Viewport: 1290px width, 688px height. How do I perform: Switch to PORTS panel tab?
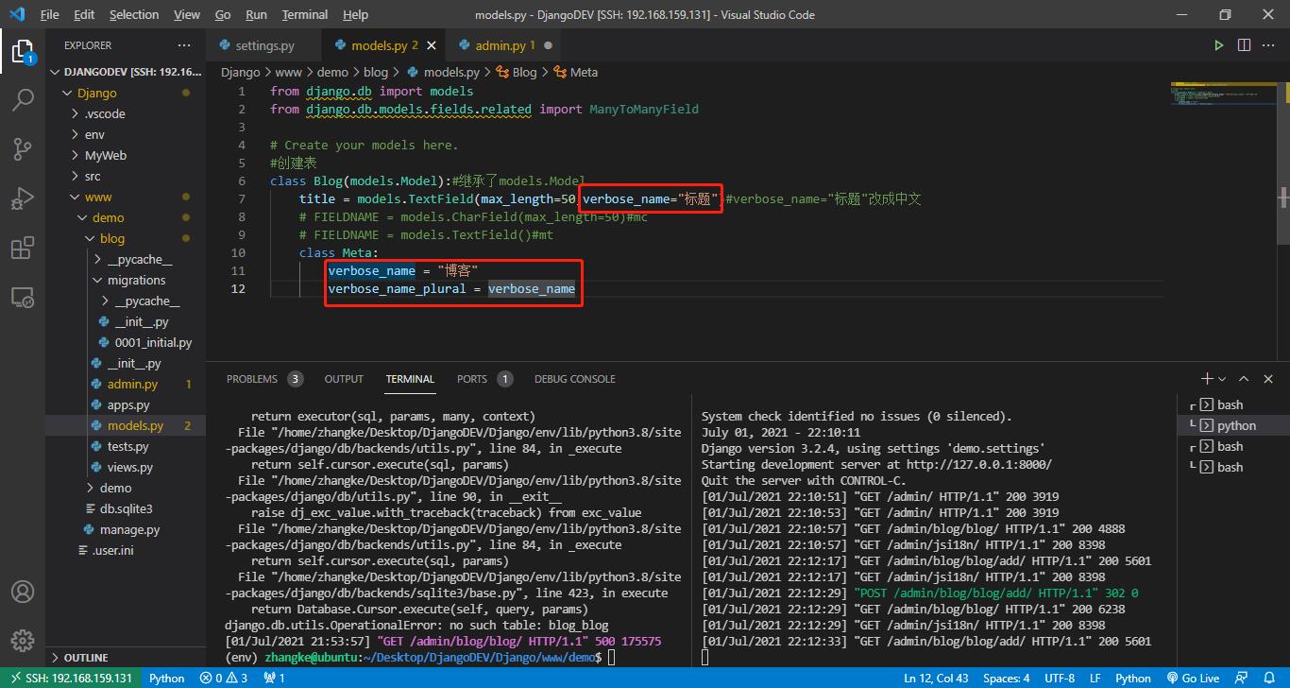click(484, 378)
